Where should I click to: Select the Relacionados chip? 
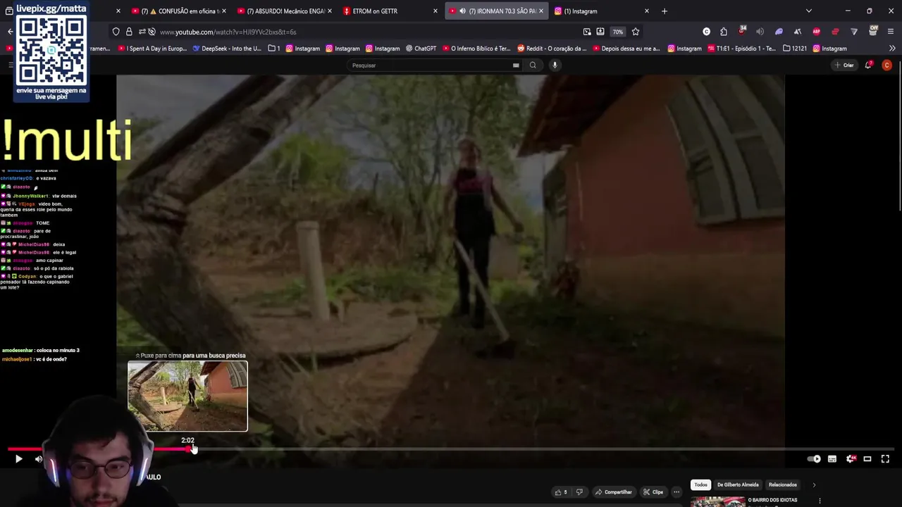click(x=782, y=484)
